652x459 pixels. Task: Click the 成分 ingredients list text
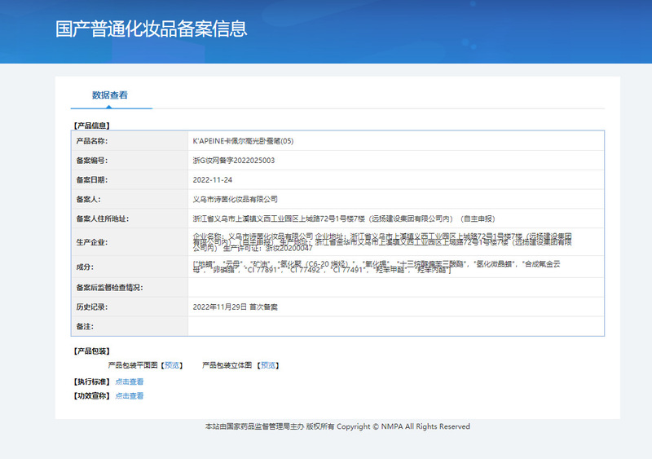pyautogui.click(x=375, y=267)
